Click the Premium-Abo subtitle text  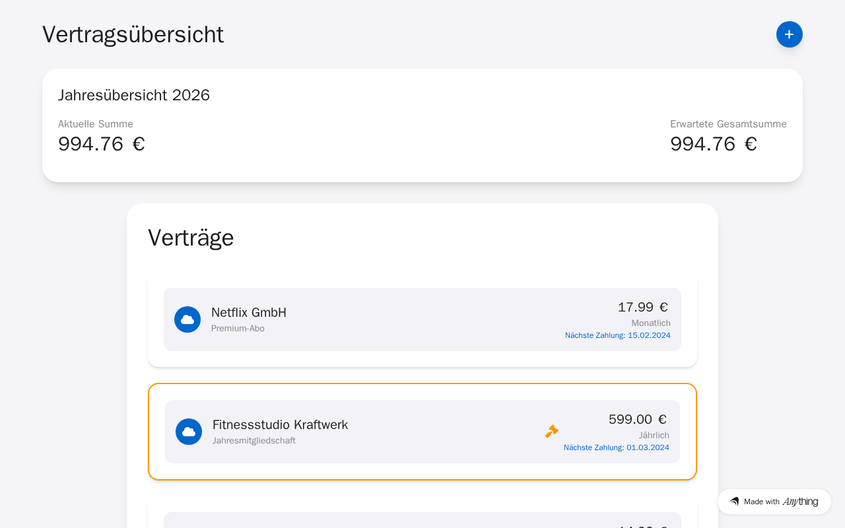pyautogui.click(x=238, y=329)
